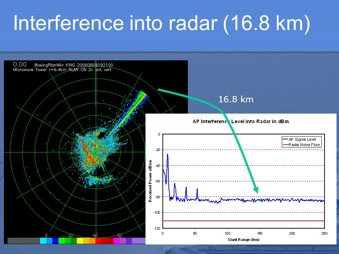339x254 pixels.
Task: Click the "-80" tick on the power axis
Action: tap(158, 197)
